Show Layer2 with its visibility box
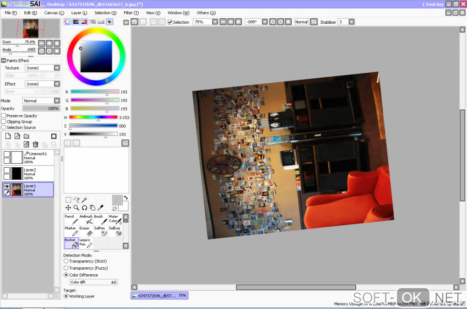This screenshot has height=309, width=467. click(6, 170)
